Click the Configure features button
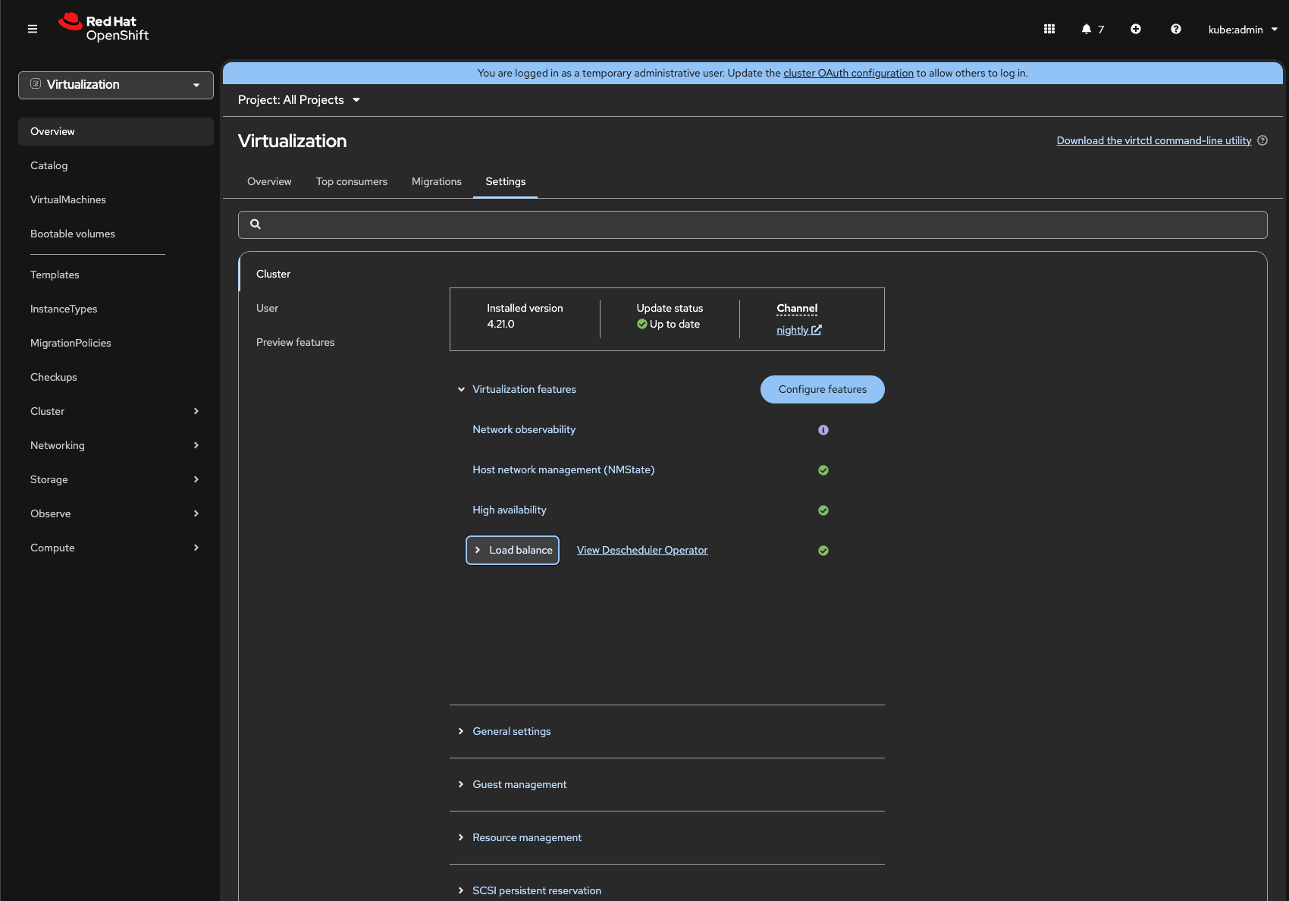The width and height of the screenshot is (1289, 901). coord(822,389)
